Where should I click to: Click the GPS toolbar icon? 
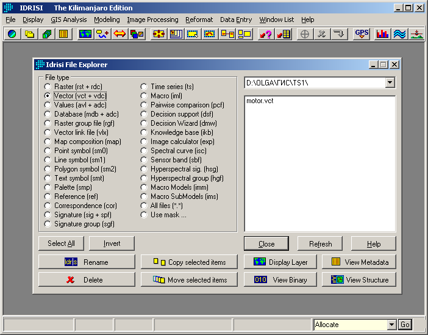pyautogui.click(x=362, y=34)
